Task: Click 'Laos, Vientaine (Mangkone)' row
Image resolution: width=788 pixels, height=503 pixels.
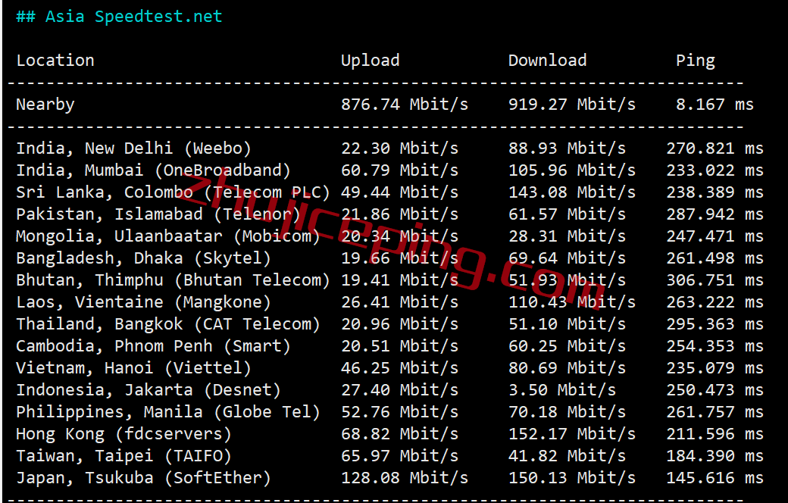Action: (143, 302)
